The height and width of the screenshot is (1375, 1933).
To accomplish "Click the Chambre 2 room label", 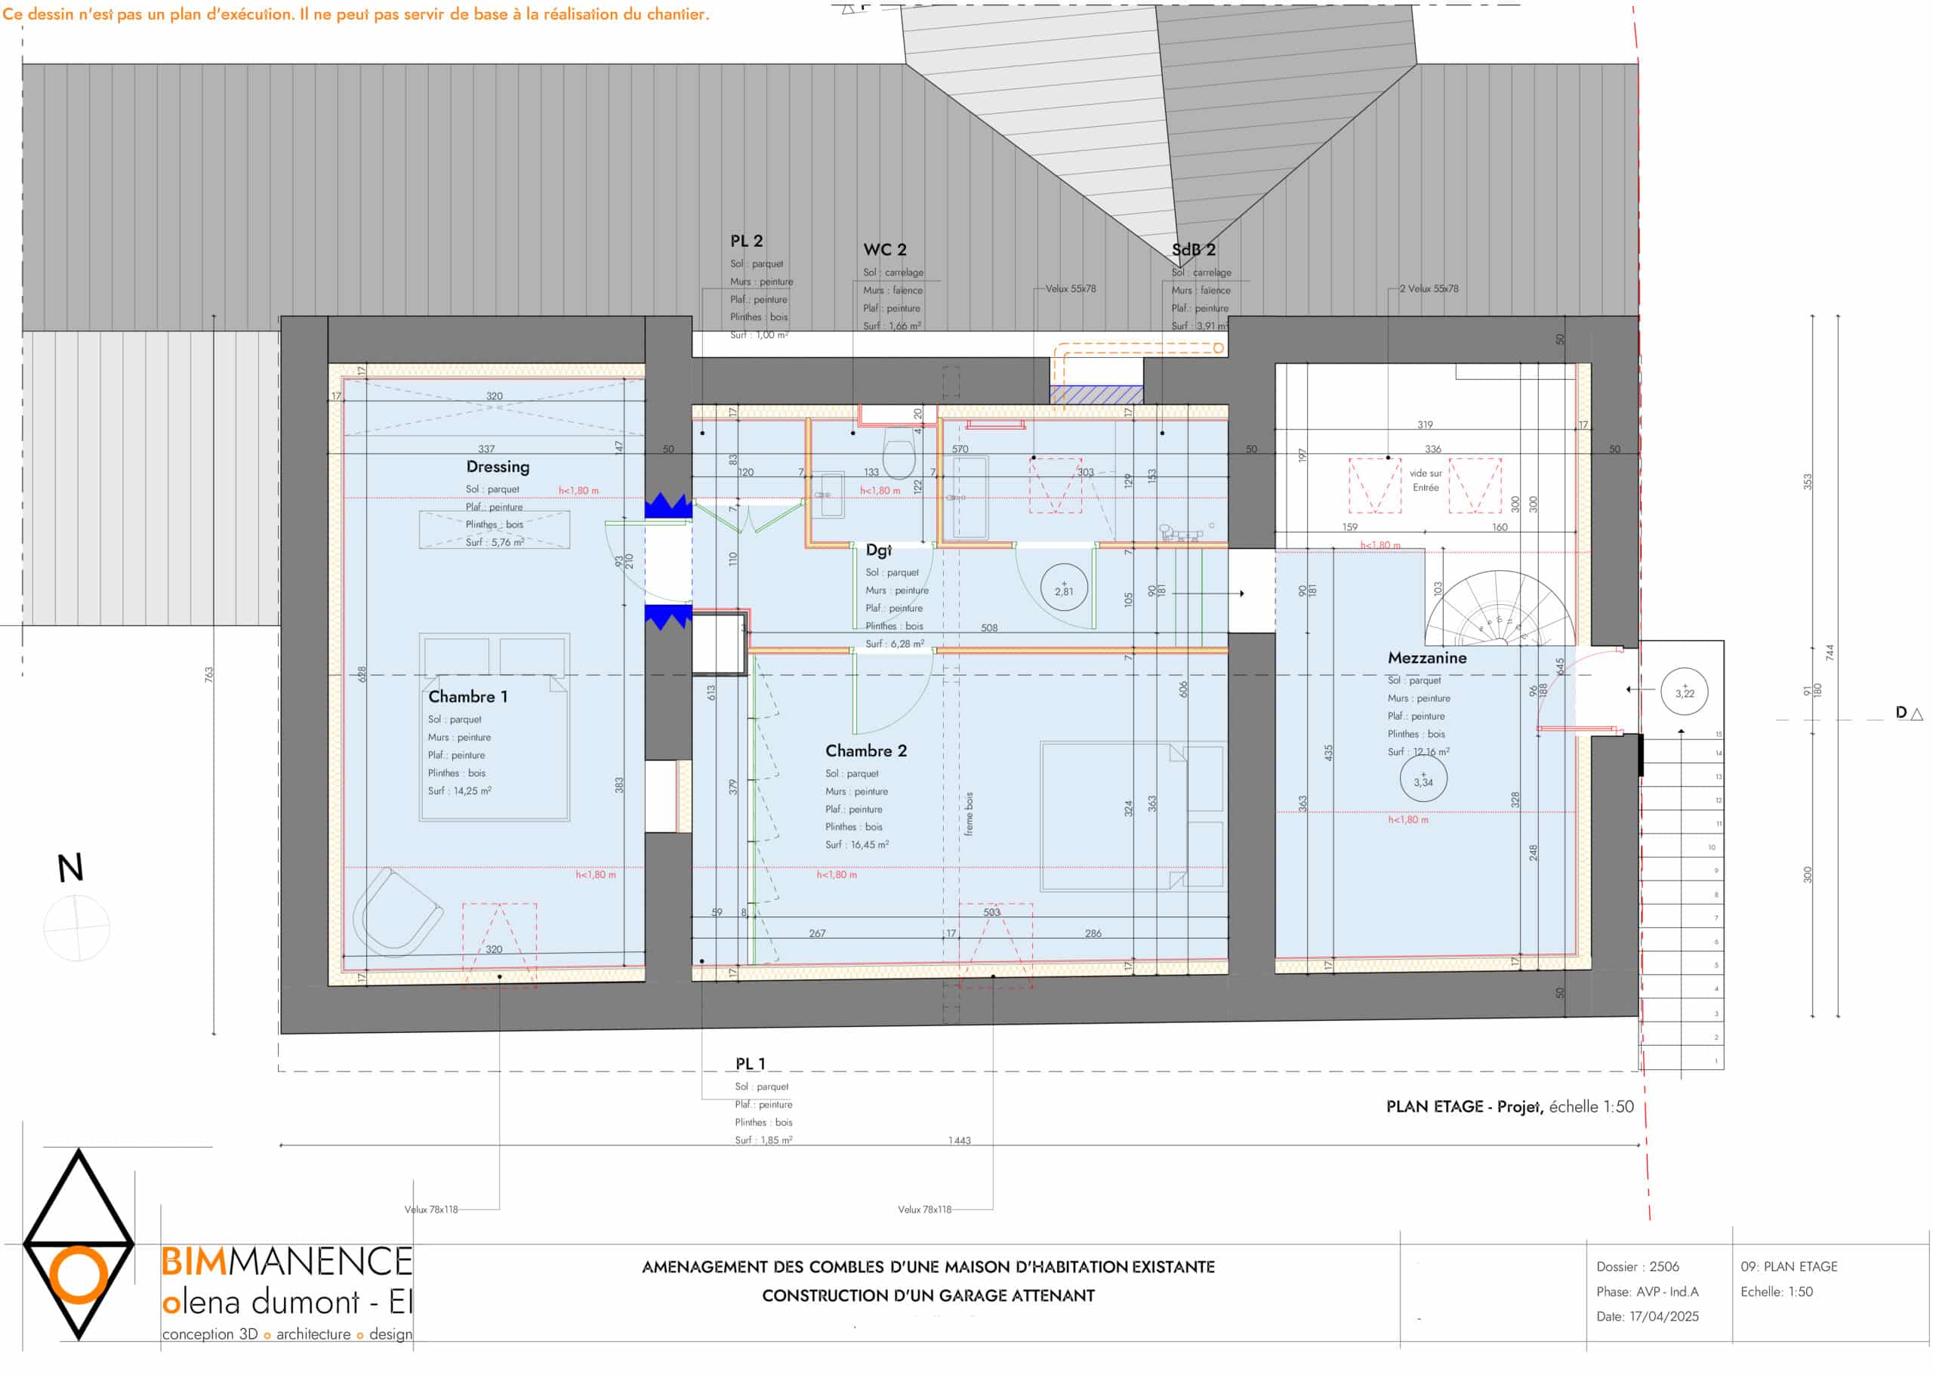I will point(866,751).
